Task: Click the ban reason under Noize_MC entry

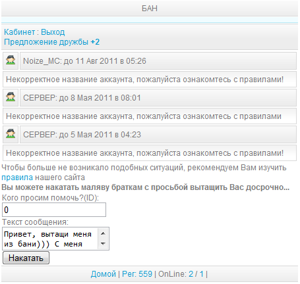Action: pyautogui.click(x=150, y=80)
